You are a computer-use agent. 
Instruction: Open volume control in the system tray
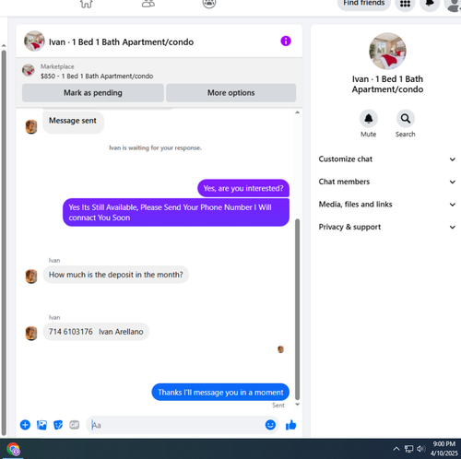pyautogui.click(x=420, y=449)
